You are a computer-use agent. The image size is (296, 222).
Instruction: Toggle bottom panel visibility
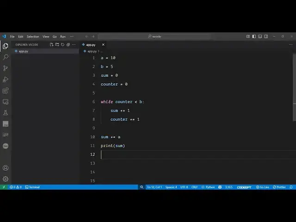coord(260,37)
